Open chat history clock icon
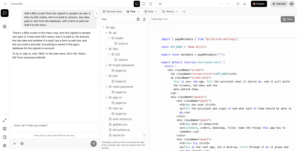 pyautogui.click(x=22, y=144)
